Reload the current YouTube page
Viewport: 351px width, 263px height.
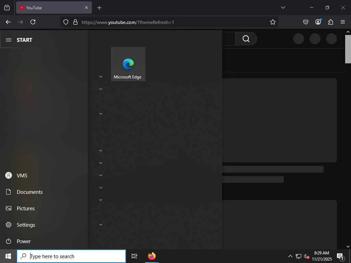click(33, 22)
